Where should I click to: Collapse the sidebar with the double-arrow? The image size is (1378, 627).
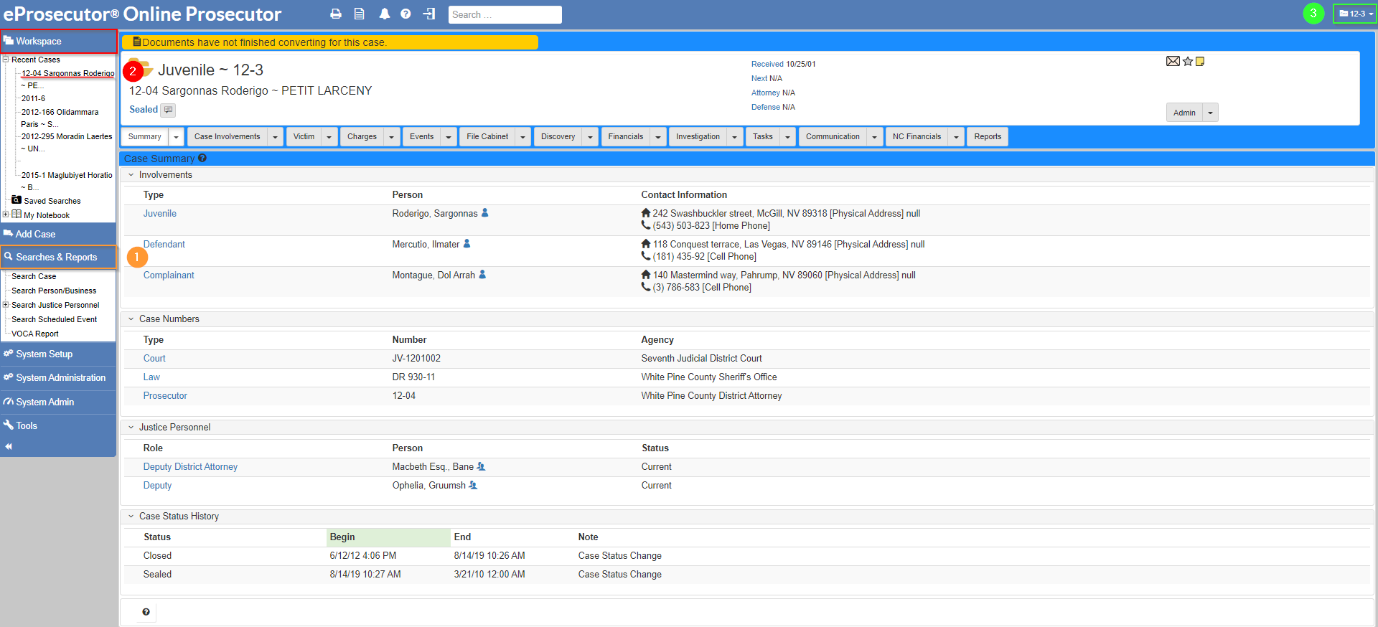point(9,446)
